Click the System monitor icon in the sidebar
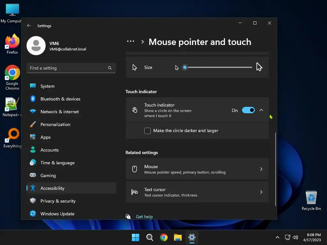 pos(33,86)
